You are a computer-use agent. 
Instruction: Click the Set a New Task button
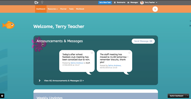[105, 2]
